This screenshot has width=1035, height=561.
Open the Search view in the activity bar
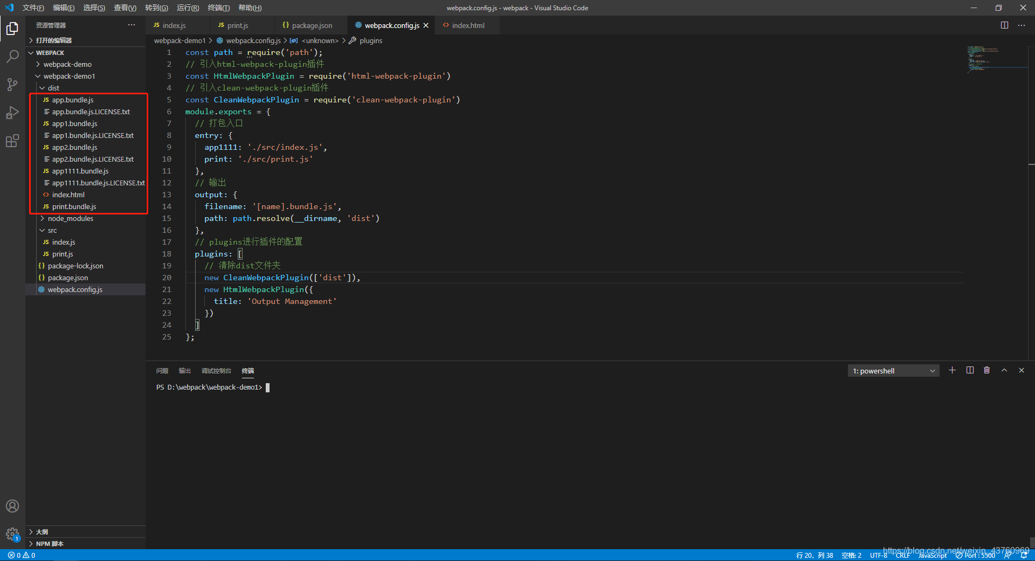tap(12, 56)
